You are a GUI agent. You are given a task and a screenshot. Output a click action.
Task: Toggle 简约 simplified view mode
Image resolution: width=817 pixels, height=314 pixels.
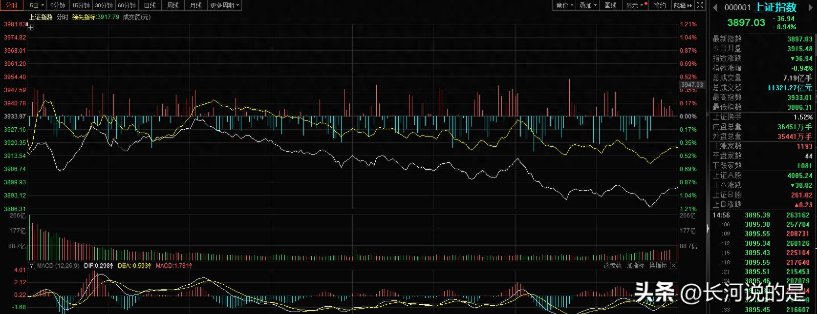pyautogui.click(x=660, y=5)
